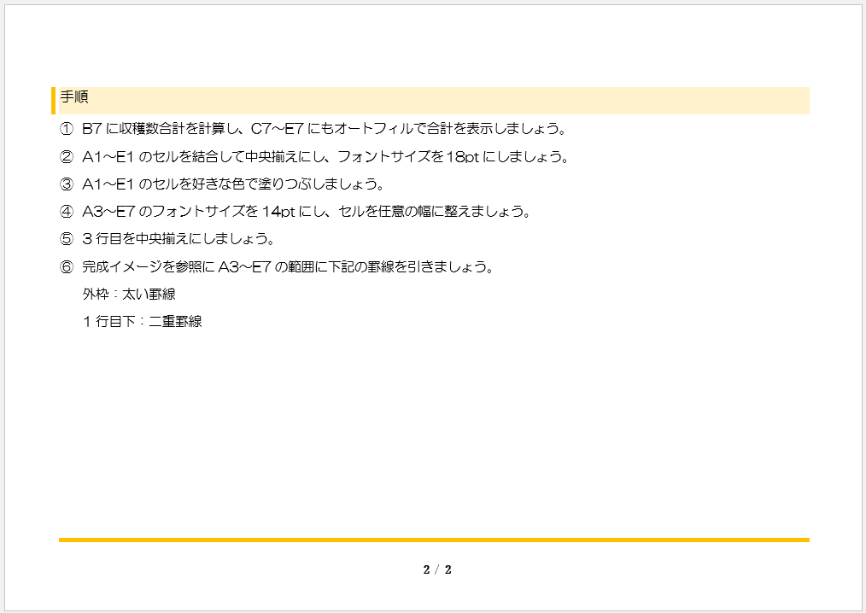866x613 pixels.
Task: Click the 1行目下：二重罫線 line
Action: click(x=143, y=321)
